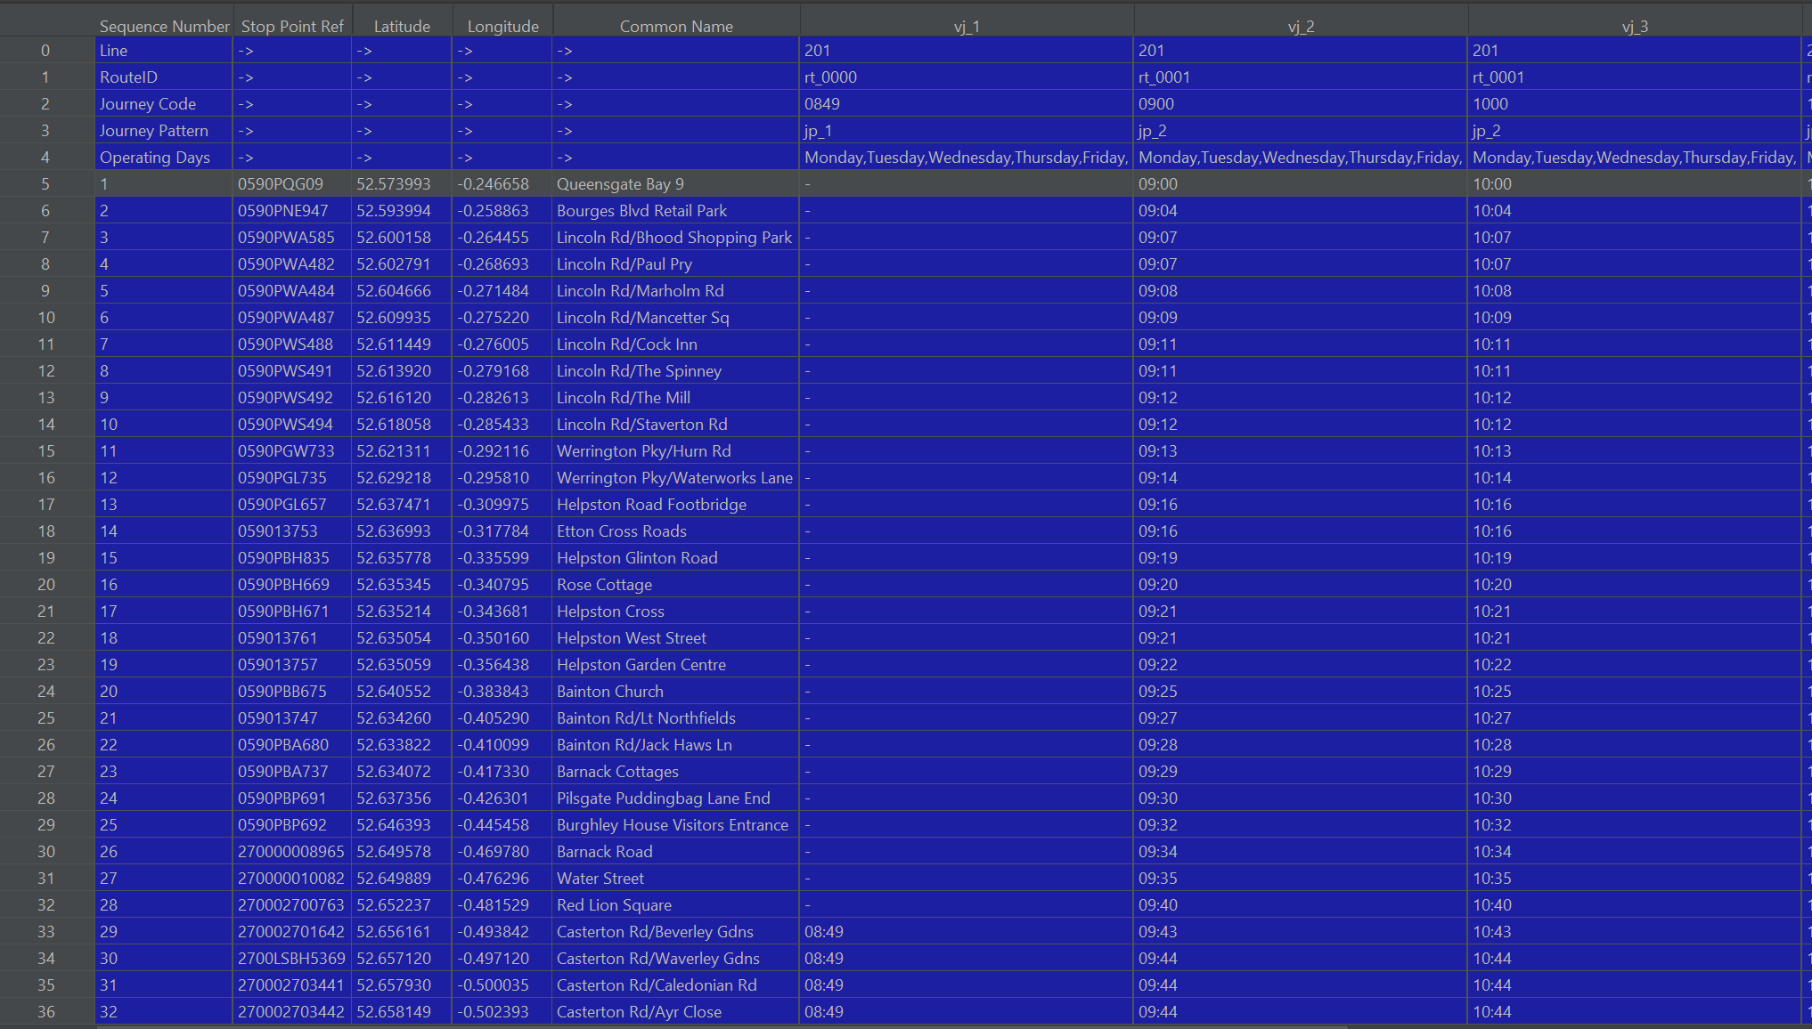This screenshot has height=1029, width=1812.
Task: Select the RouteID label cell
Action: pos(164,77)
